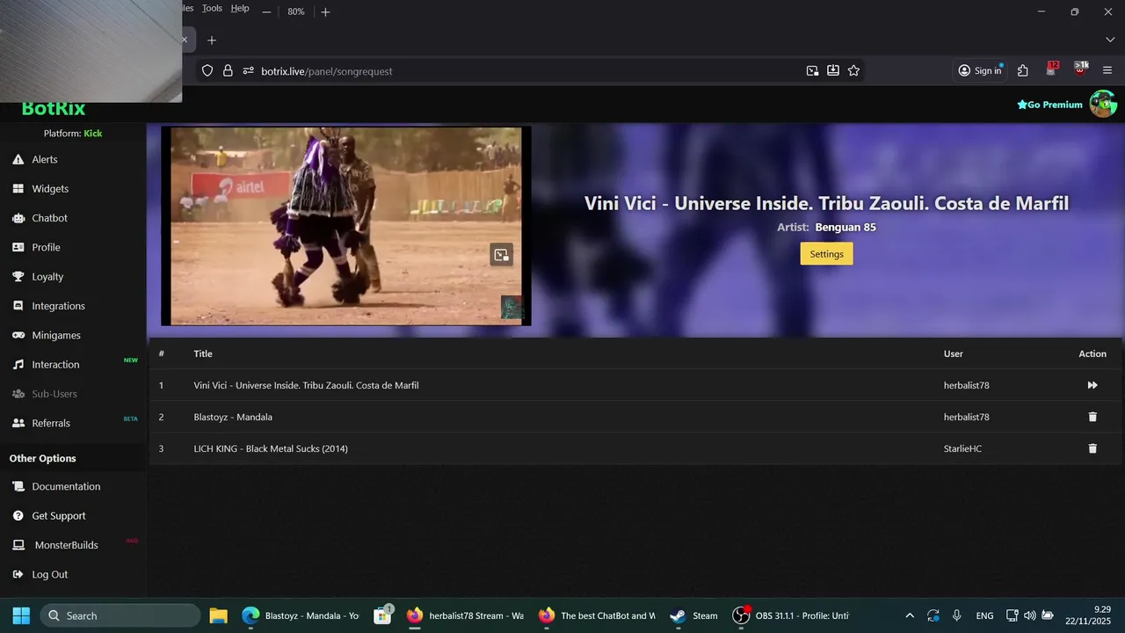The height and width of the screenshot is (633, 1125).
Task: Expand the list all tabs chevron
Action: 1110,40
